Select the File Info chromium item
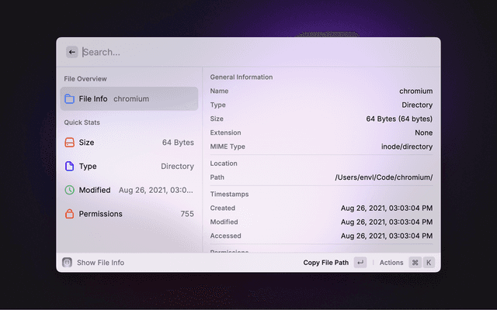The height and width of the screenshot is (310, 497). 129,99
